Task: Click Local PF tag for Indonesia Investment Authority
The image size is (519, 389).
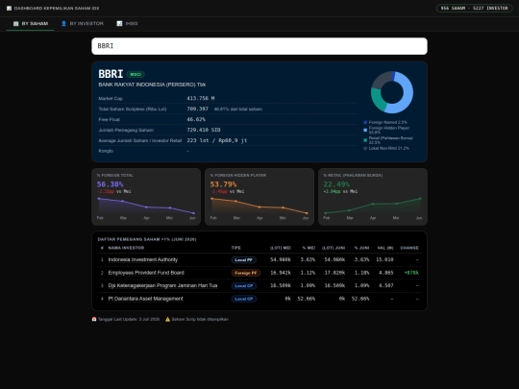Action: [244, 260]
